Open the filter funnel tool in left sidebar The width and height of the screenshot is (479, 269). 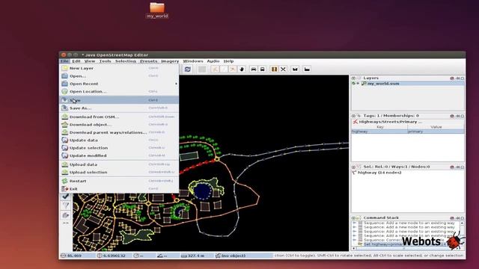pos(65,206)
